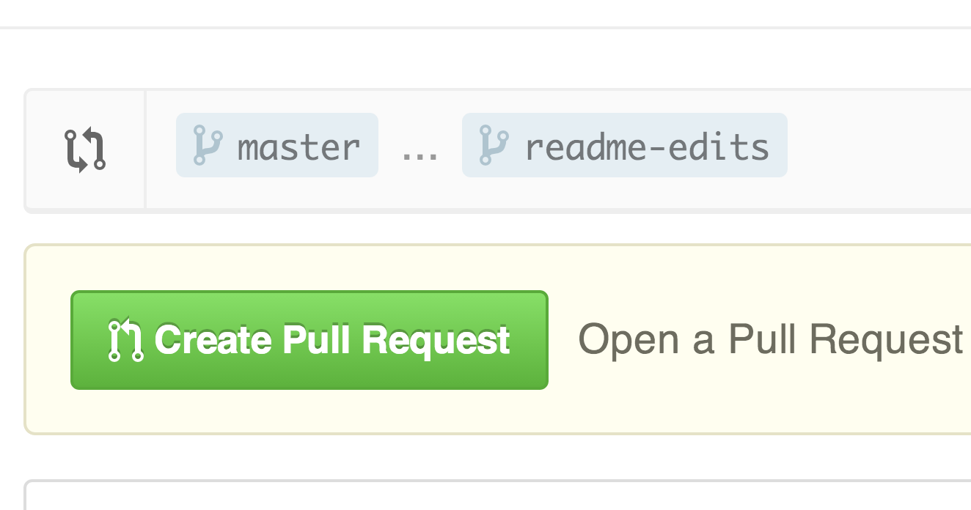Click the white panel below the banner

[499, 498]
